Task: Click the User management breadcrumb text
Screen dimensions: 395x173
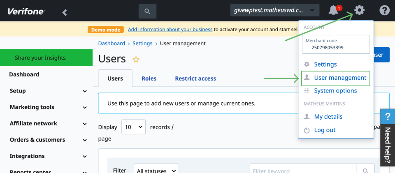Action: pyautogui.click(x=183, y=44)
